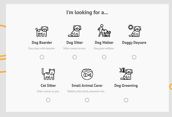Viewport: 172px width, 117px height.
Task: Pick the Doggy Daycare radio button
Action: click(x=134, y=57)
